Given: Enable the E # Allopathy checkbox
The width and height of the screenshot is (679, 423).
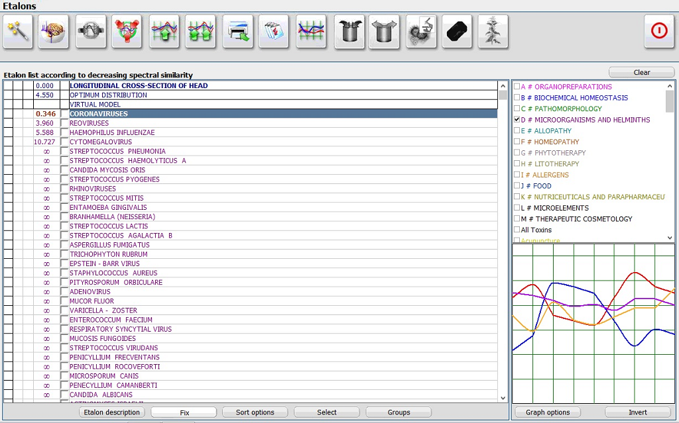Looking at the screenshot, I should [x=517, y=131].
